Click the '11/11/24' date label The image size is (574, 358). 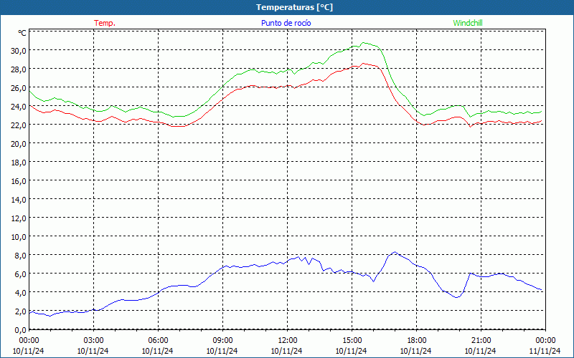click(x=545, y=351)
